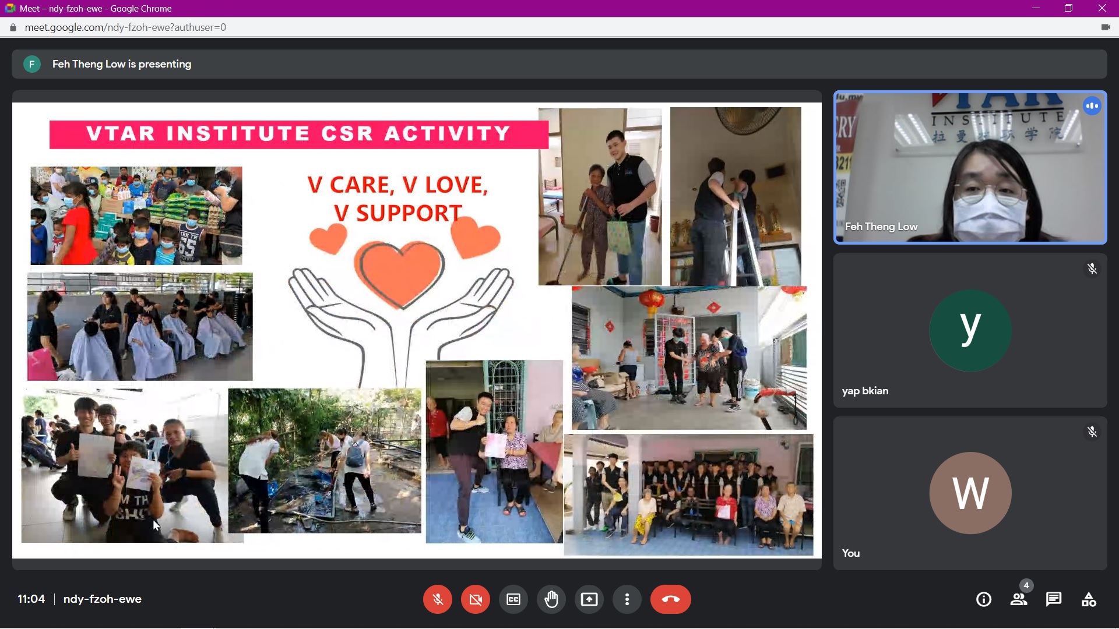
Task: Unmute the microphone in the call bar
Action: (x=438, y=599)
